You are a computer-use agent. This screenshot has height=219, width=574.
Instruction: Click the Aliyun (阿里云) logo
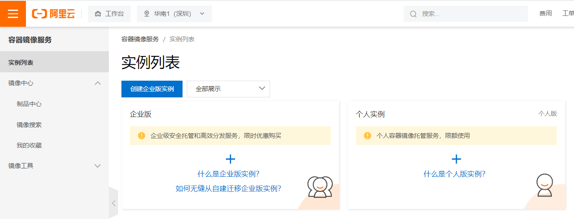click(x=54, y=14)
